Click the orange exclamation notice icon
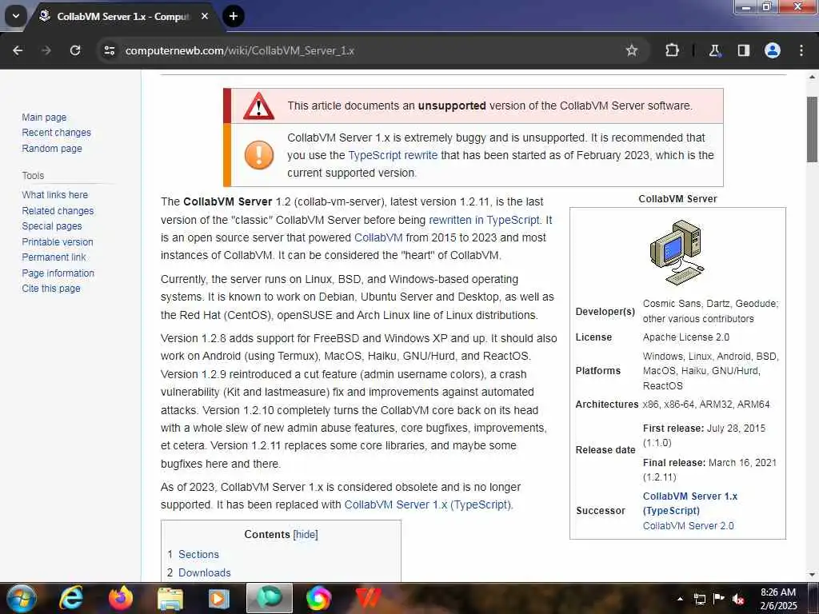819x614 pixels. (259, 155)
